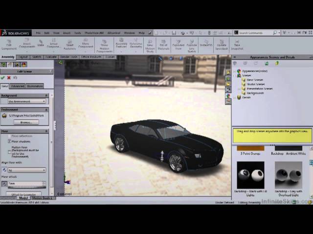
Task: Click the floor offset flip direction icon
Action: click(4, 184)
